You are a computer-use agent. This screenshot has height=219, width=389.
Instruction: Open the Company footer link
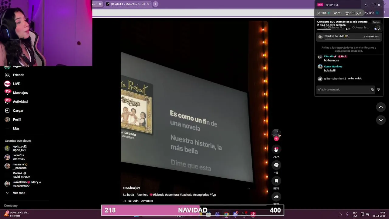(x=11, y=206)
